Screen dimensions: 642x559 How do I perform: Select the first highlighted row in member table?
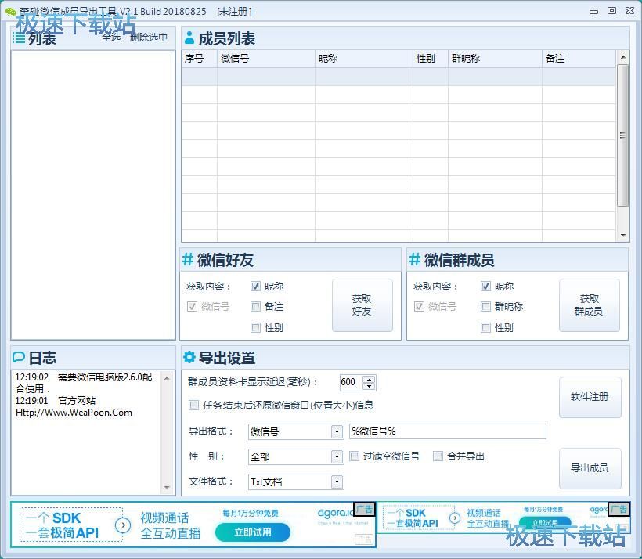click(x=399, y=77)
